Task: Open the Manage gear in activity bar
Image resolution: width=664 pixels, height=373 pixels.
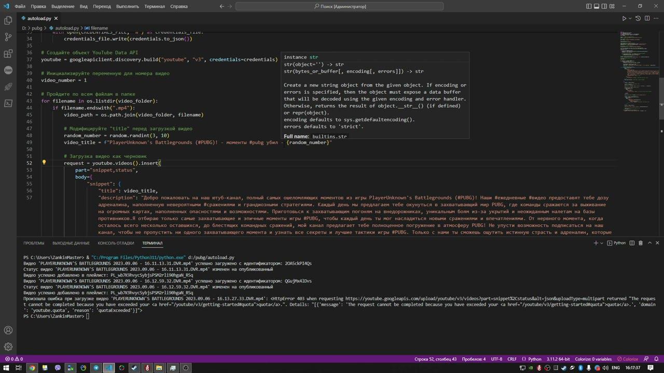Action: 8,347
